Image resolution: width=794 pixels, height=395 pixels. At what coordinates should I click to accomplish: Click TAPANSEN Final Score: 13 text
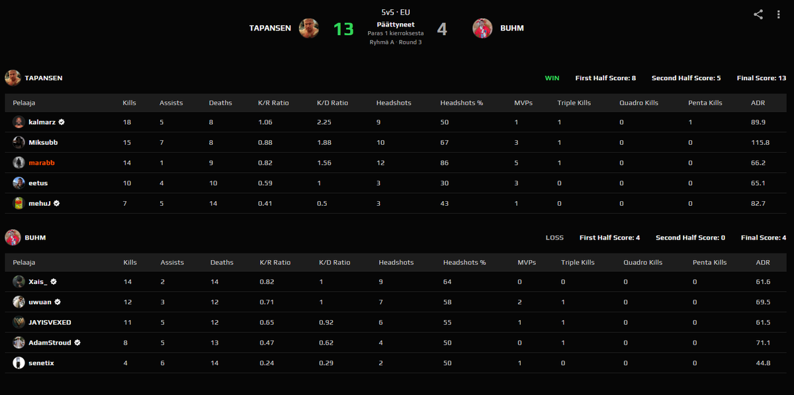point(762,78)
